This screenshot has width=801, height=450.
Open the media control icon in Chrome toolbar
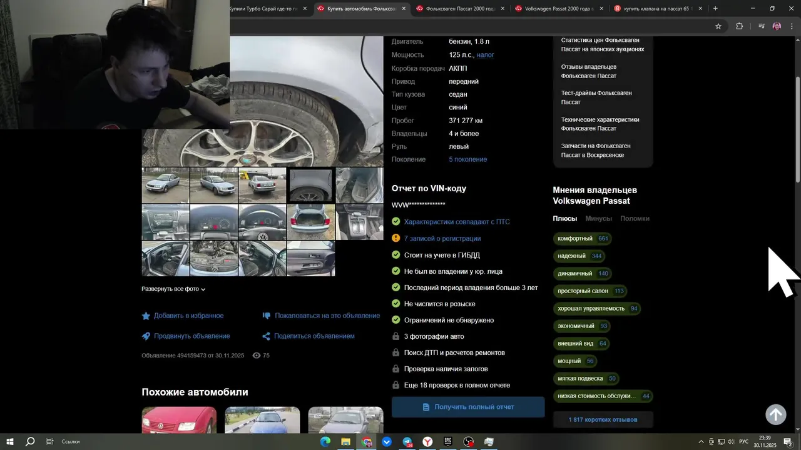pyautogui.click(x=762, y=26)
